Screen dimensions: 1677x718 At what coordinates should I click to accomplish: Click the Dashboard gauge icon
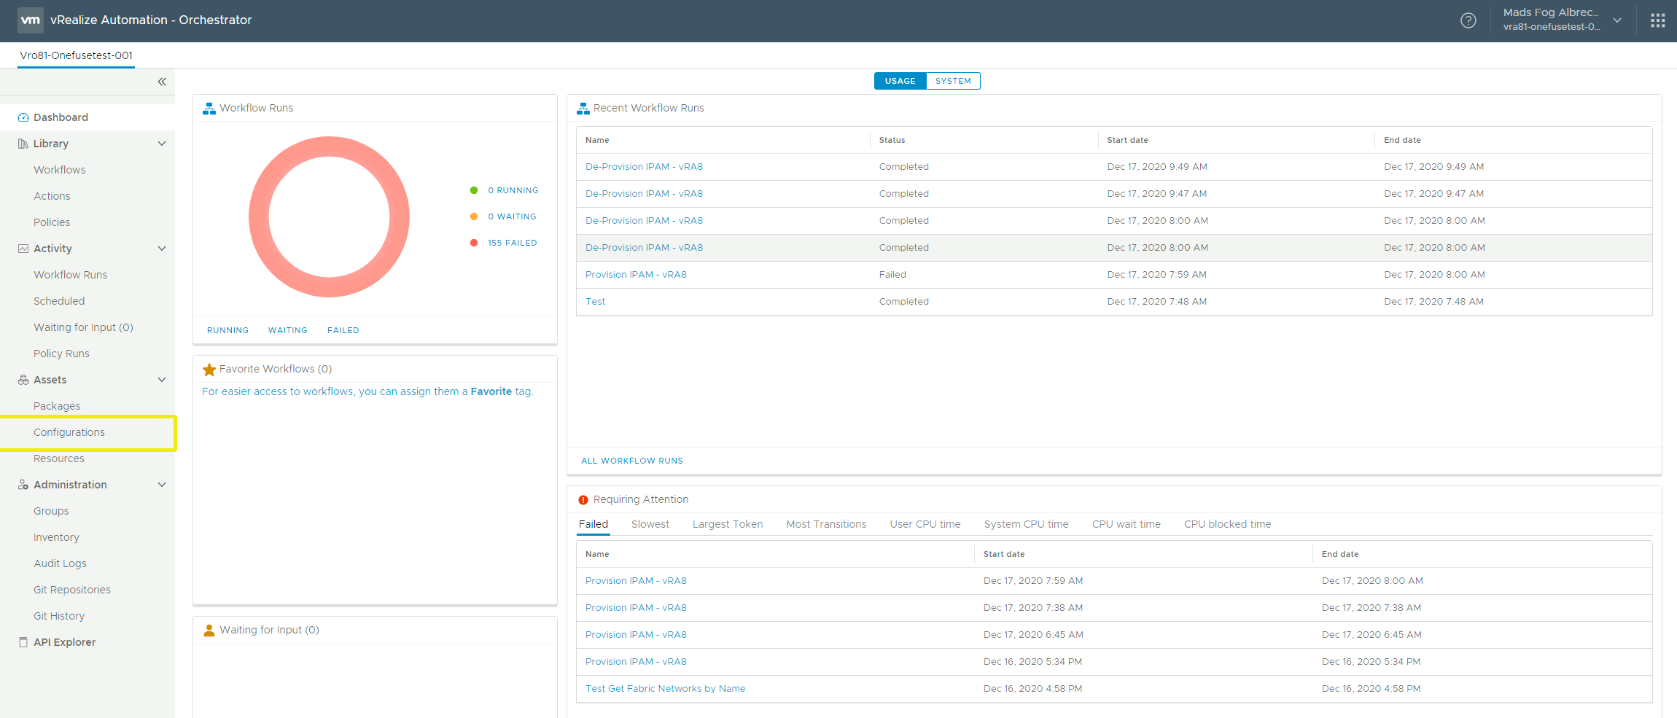tap(23, 117)
